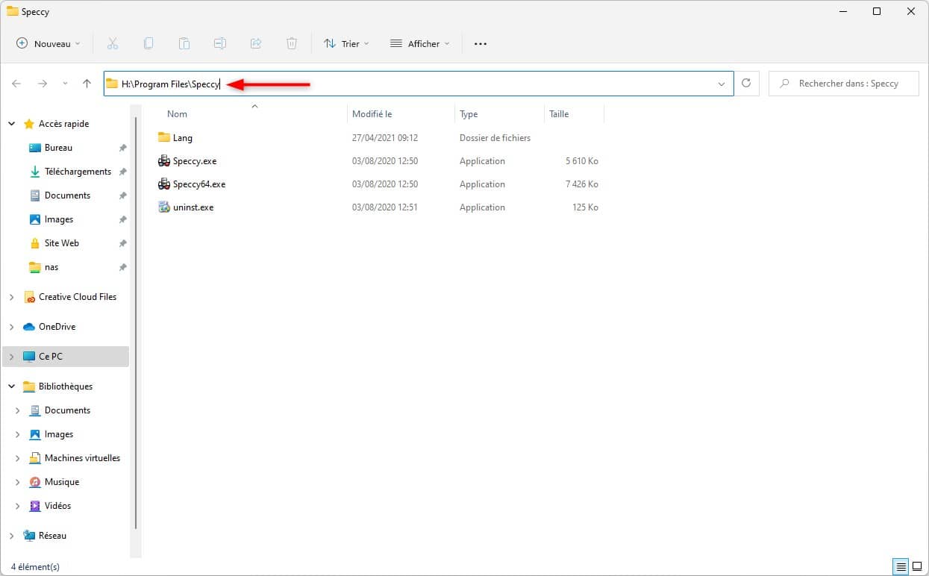The height and width of the screenshot is (576, 929).
Task: Sort files by Taille column
Action: [x=559, y=114]
